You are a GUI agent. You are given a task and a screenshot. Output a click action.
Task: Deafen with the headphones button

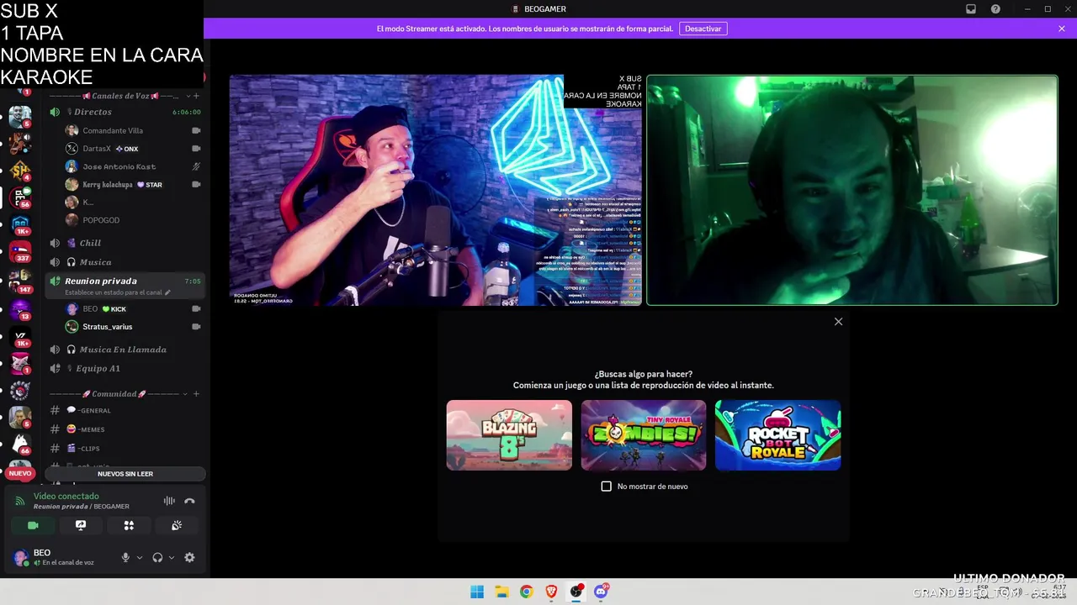click(157, 557)
